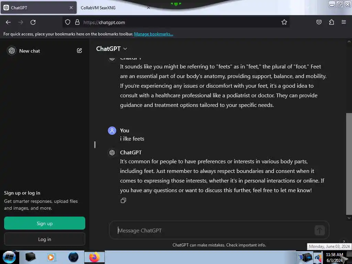Go back to the previous page
352x264 pixels.
(8, 22)
